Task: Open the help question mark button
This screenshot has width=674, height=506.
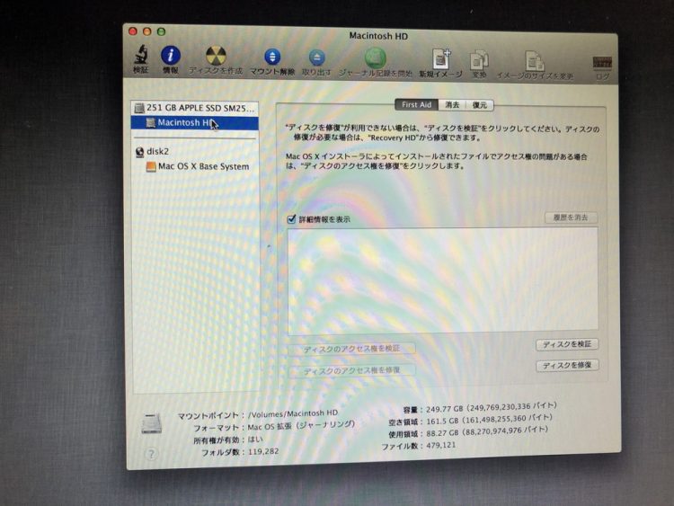Action: click(x=151, y=454)
